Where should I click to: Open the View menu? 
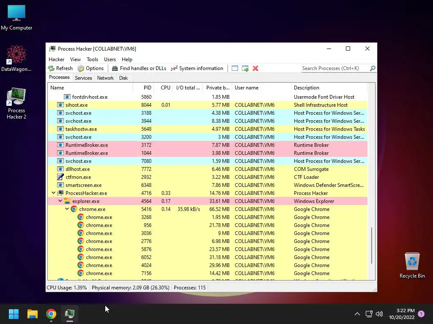click(75, 59)
